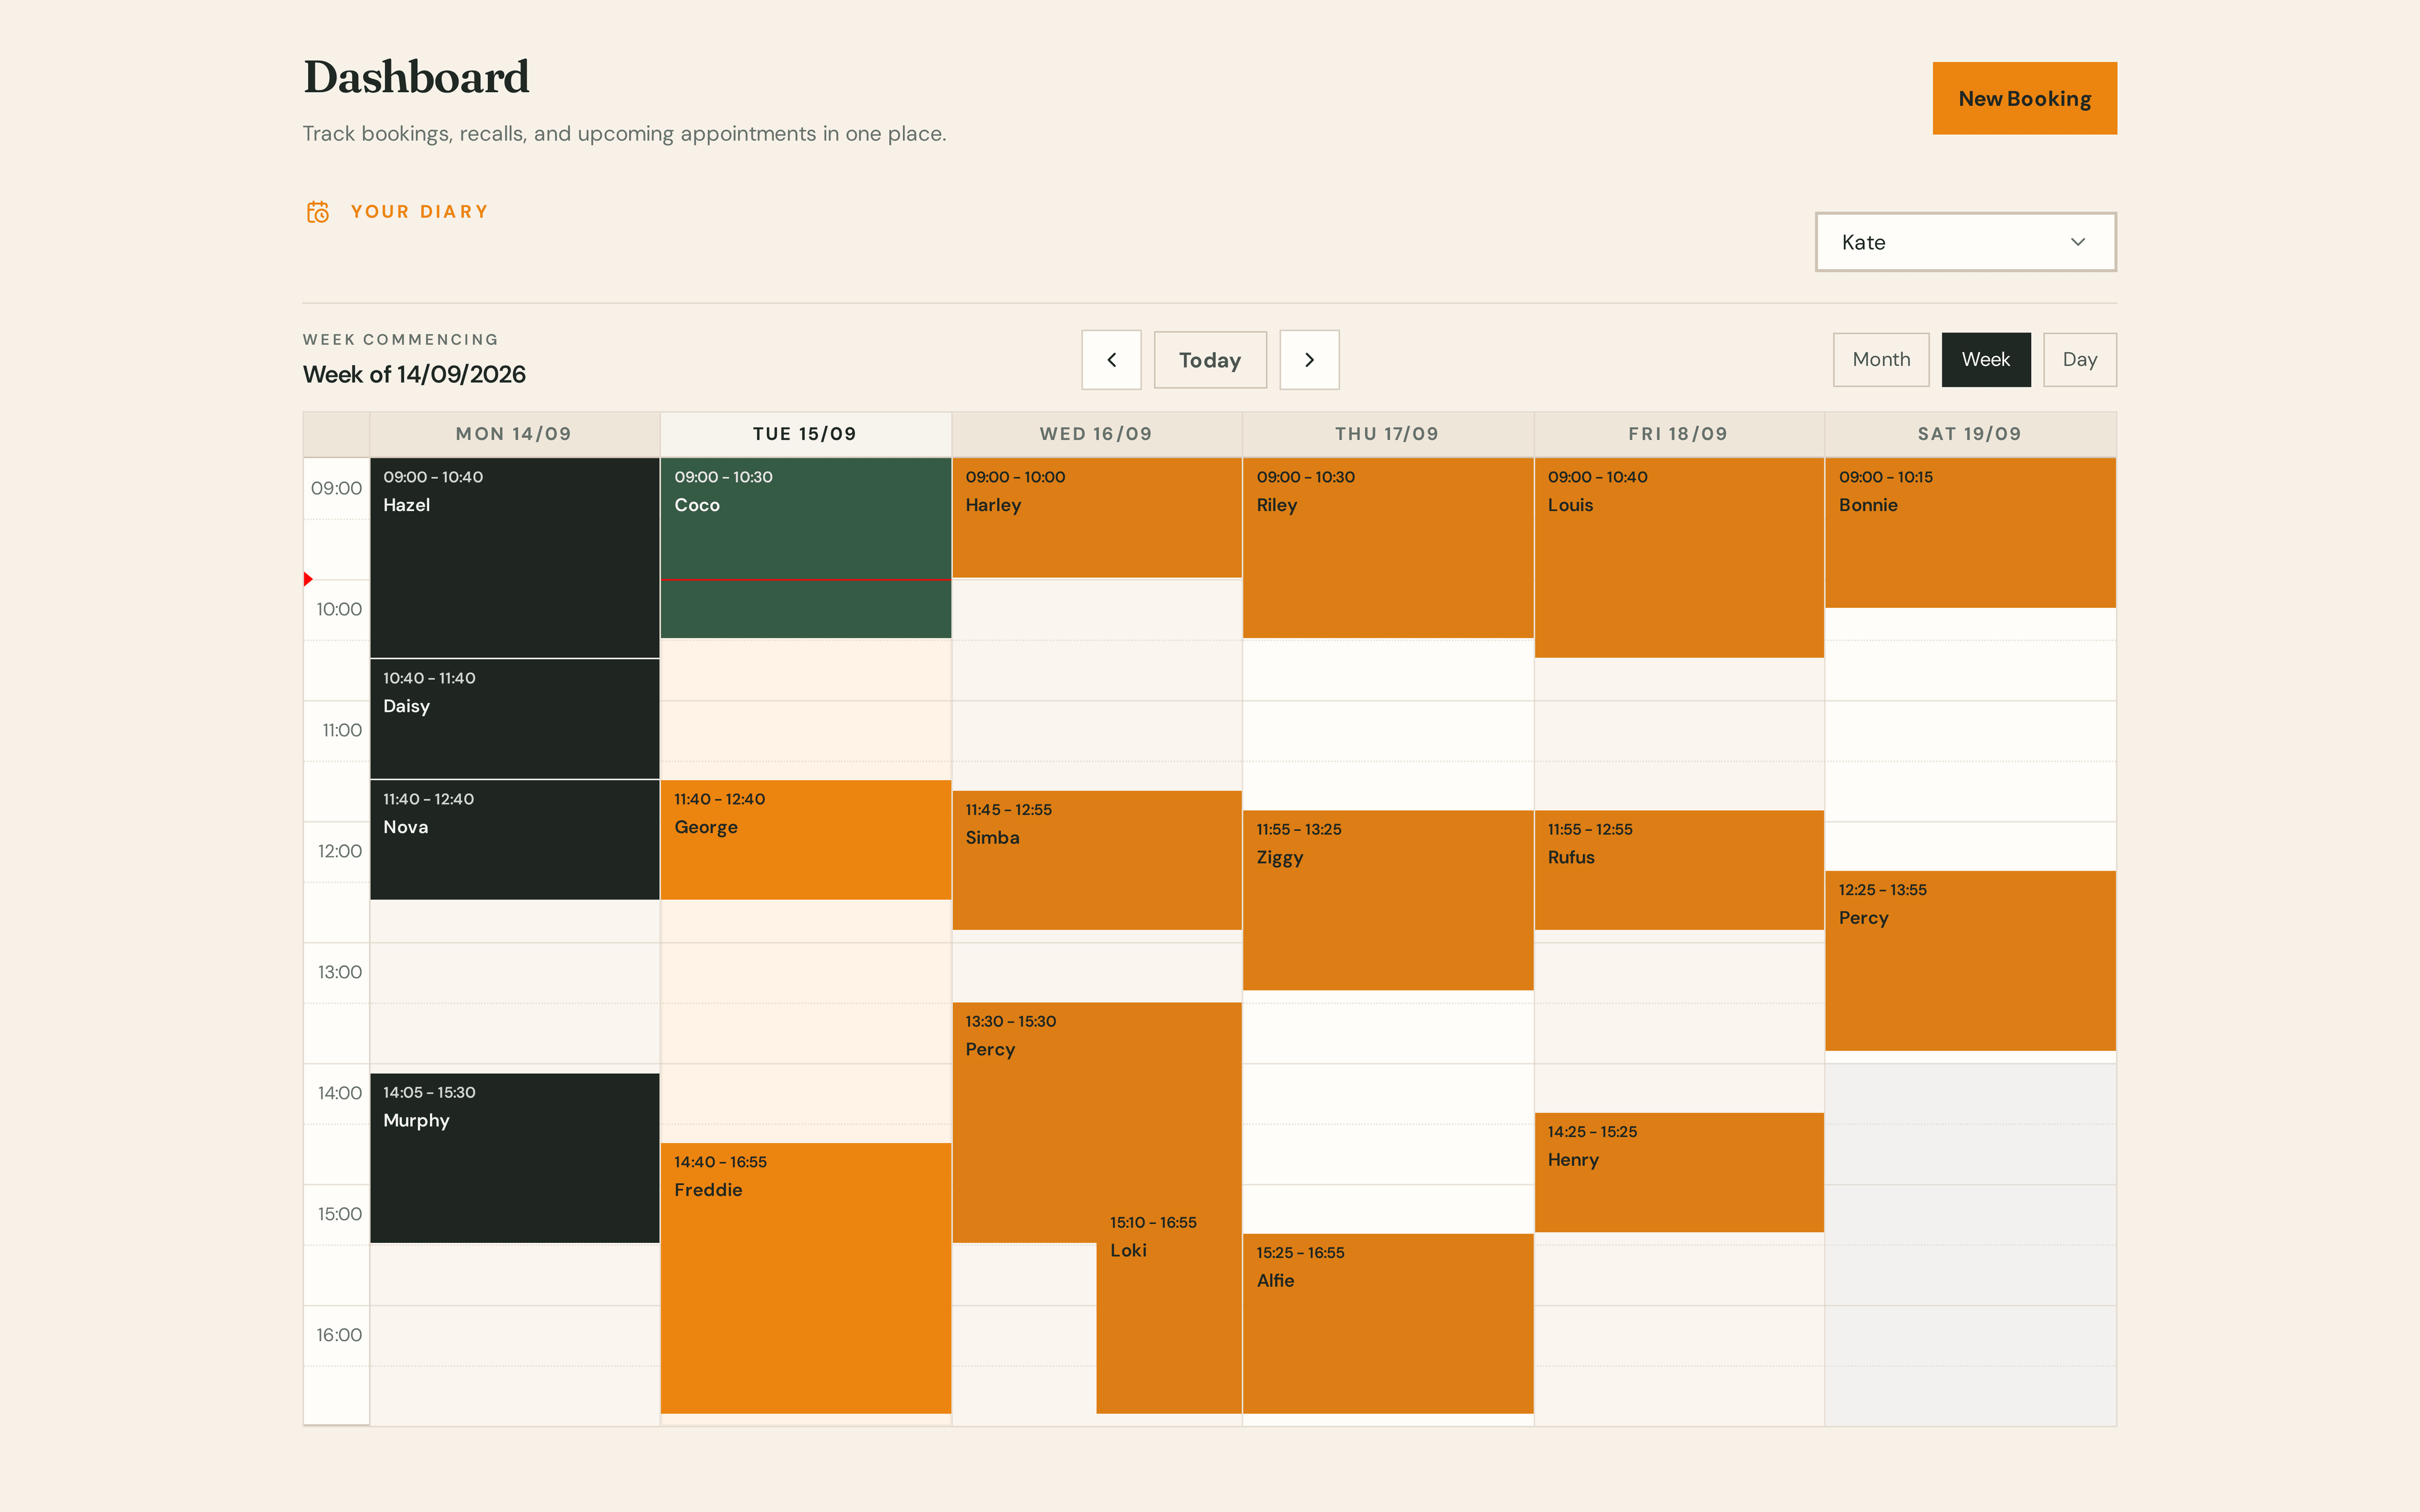The height and width of the screenshot is (1512, 2420).
Task: Open Simba's 11:45 - 12:55 appointment
Action: [1096, 860]
